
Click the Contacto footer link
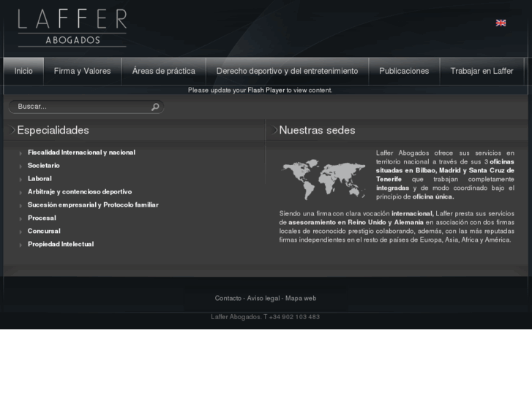point(228,299)
